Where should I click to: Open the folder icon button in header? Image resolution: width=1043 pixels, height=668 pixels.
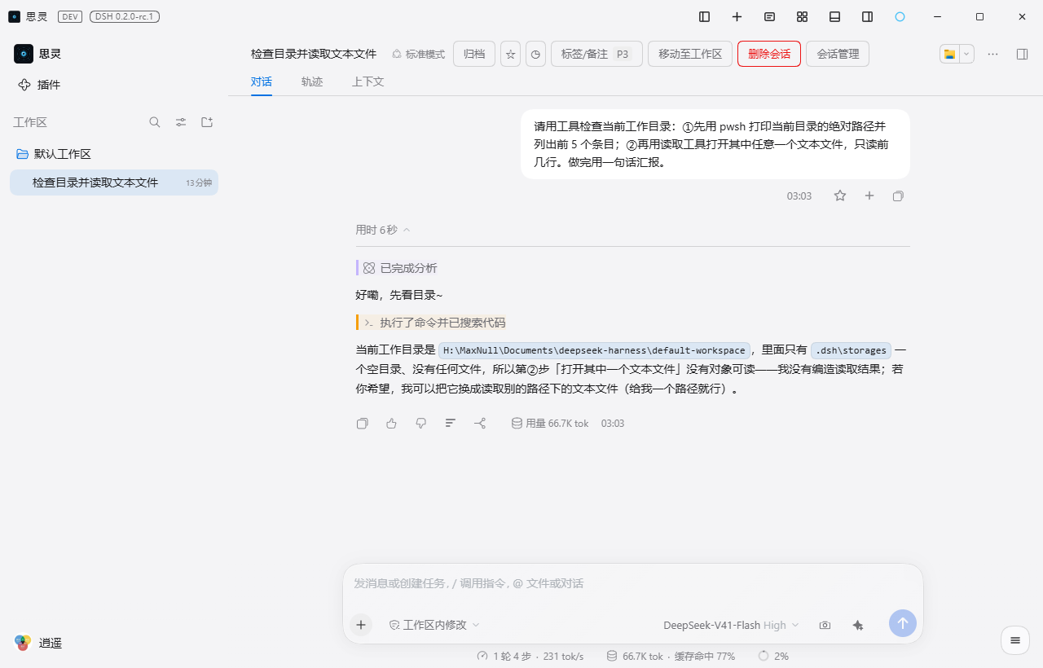[949, 54]
